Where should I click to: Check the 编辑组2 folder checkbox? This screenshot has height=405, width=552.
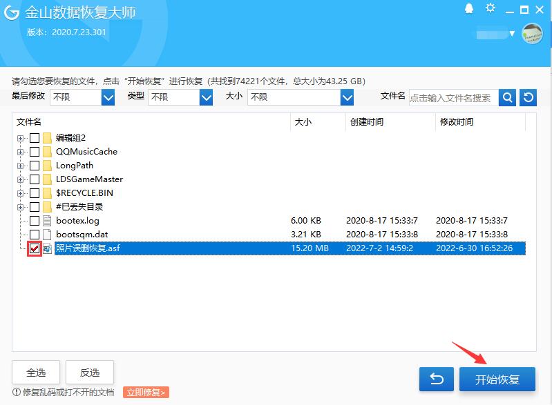tap(35, 138)
